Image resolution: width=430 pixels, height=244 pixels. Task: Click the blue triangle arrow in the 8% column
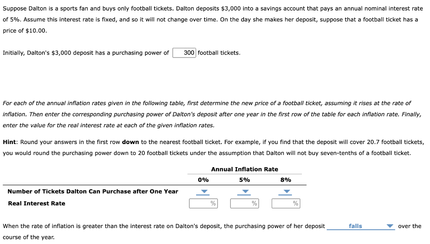click(x=286, y=192)
